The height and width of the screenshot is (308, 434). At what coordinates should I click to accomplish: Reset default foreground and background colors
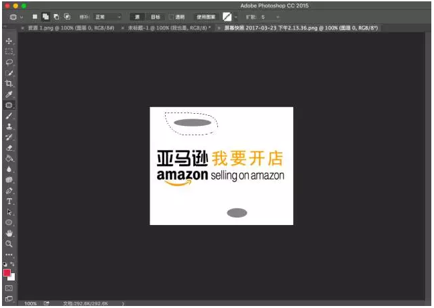[5, 264]
